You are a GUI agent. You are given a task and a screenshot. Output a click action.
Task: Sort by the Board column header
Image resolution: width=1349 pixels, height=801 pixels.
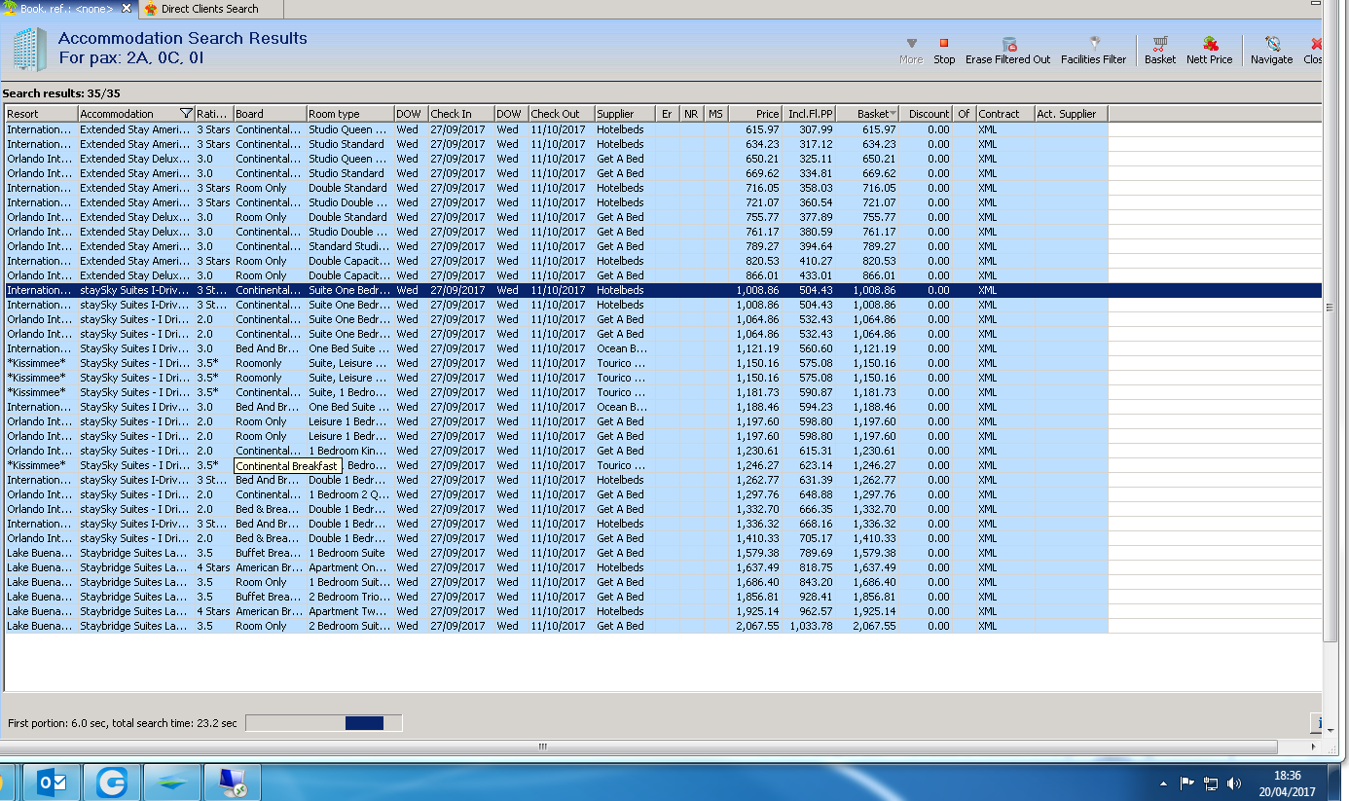click(270, 114)
